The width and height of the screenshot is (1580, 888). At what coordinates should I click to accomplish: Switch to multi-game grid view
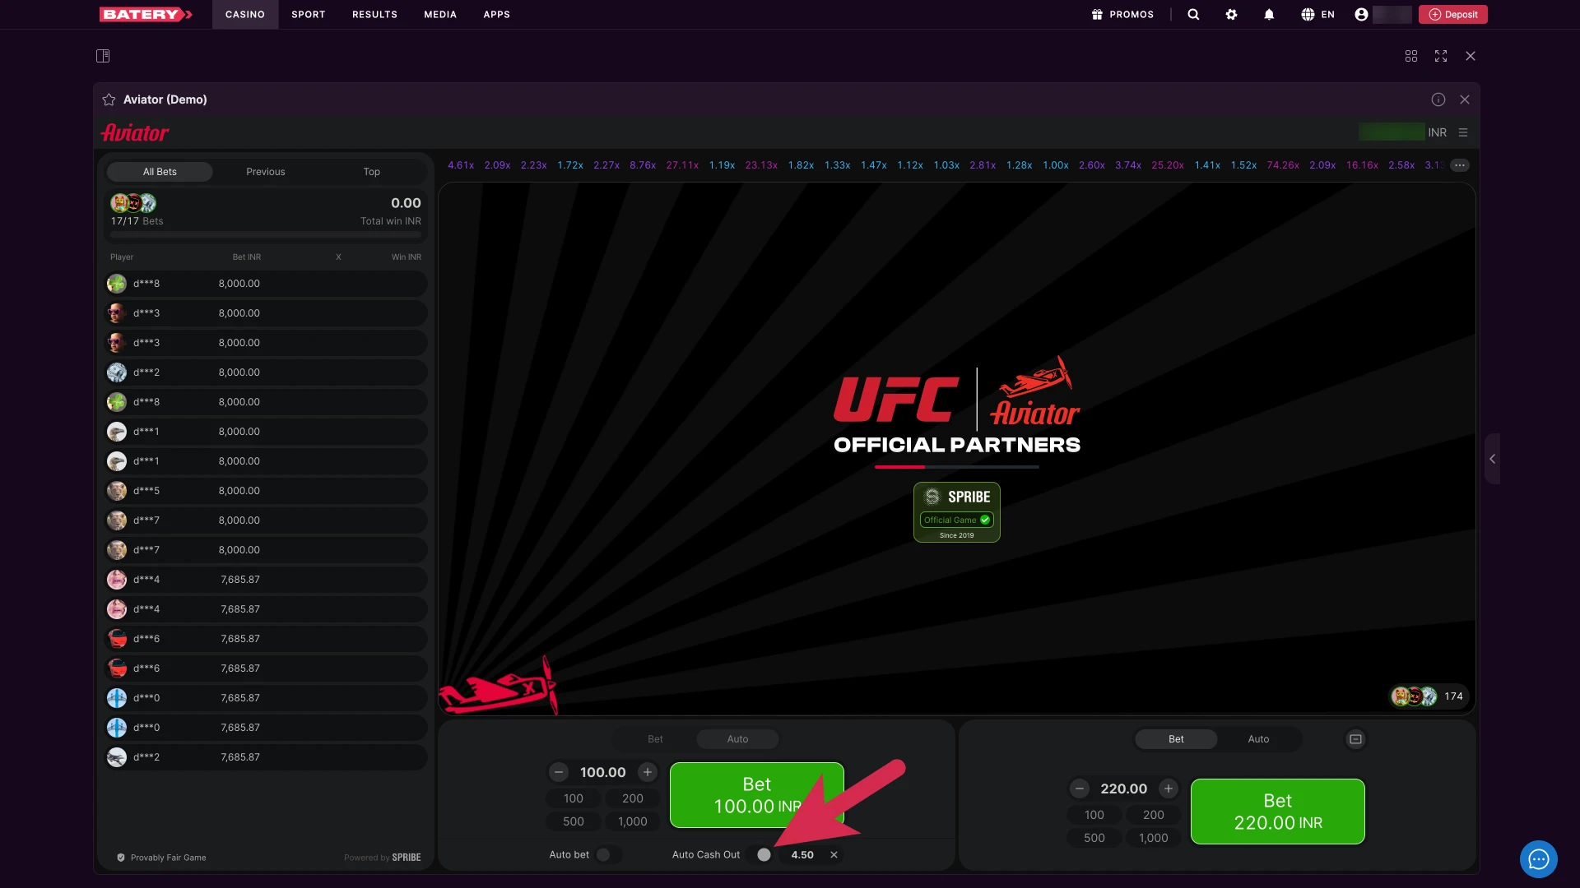coord(1411,56)
